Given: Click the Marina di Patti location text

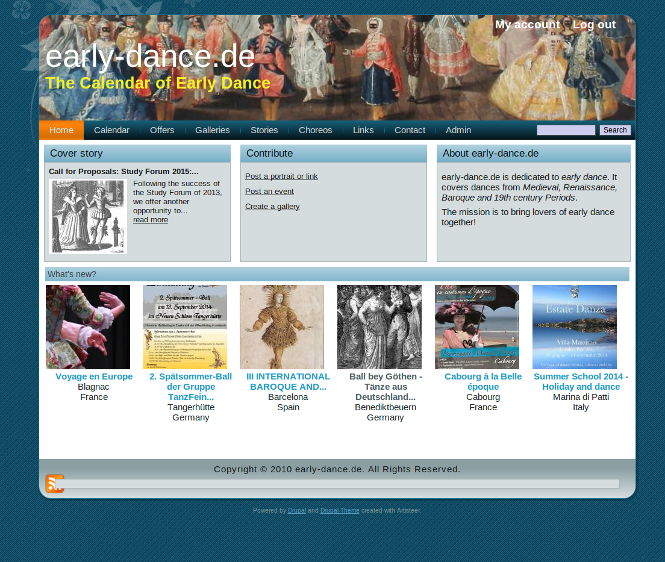Looking at the screenshot, I should click(x=581, y=397).
